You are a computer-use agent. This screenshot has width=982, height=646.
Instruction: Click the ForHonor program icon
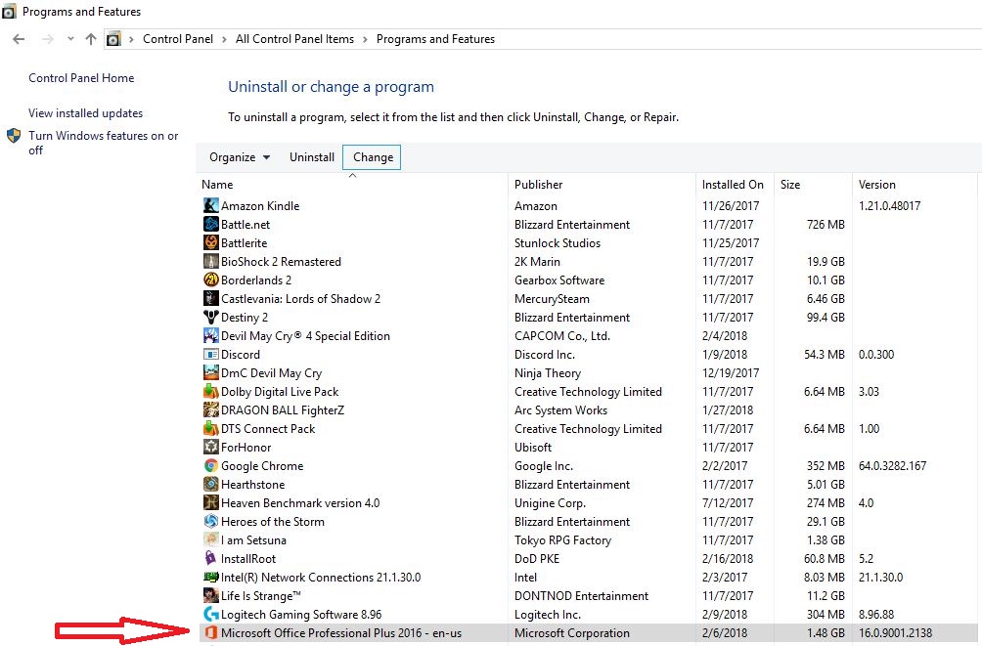pyautogui.click(x=211, y=447)
